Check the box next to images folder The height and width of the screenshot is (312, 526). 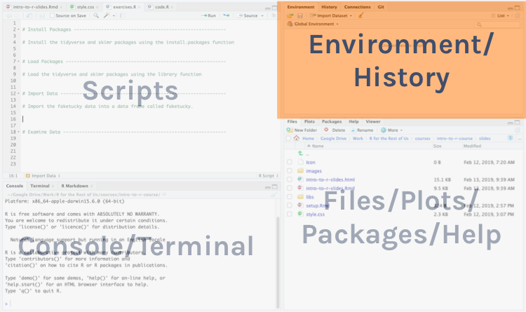(x=290, y=171)
